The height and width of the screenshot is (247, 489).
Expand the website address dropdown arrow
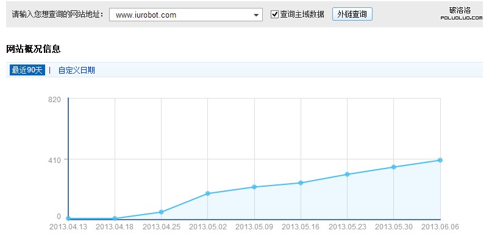click(x=256, y=15)
